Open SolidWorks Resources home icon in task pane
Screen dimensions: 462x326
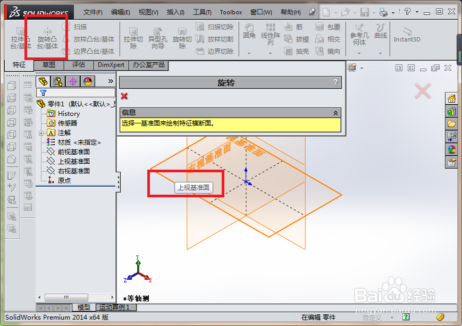pos(451,98)
